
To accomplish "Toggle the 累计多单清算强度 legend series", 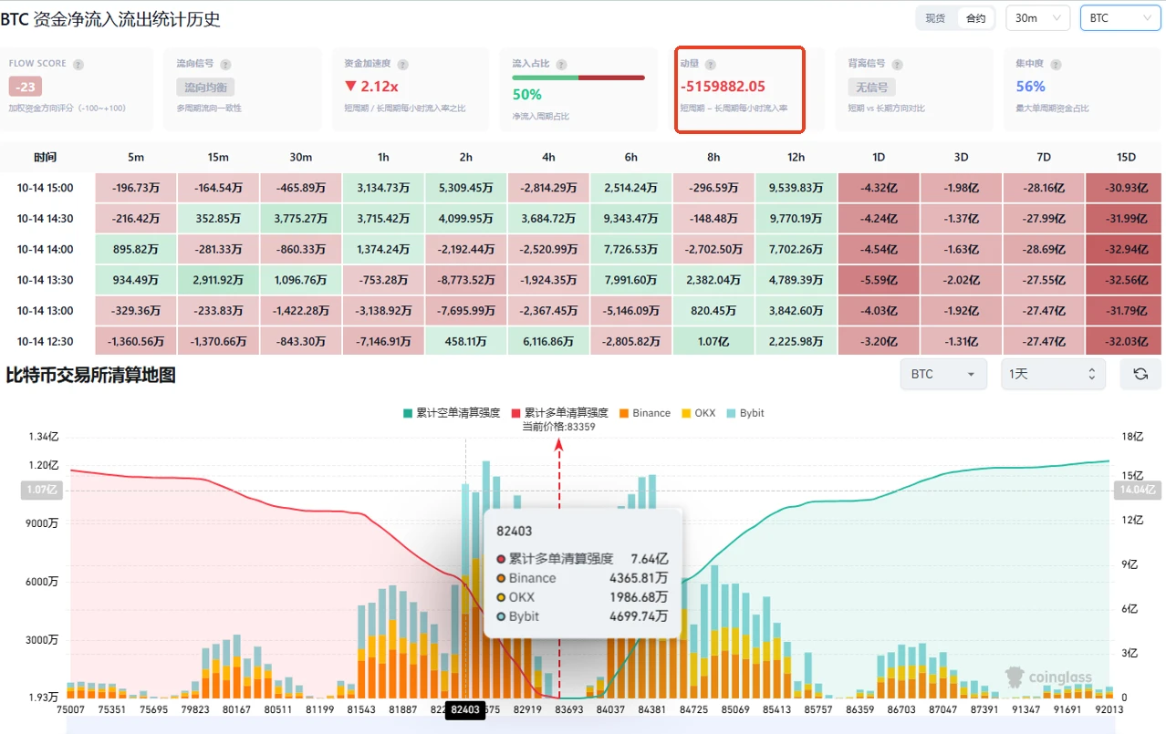I will [559, 413].
